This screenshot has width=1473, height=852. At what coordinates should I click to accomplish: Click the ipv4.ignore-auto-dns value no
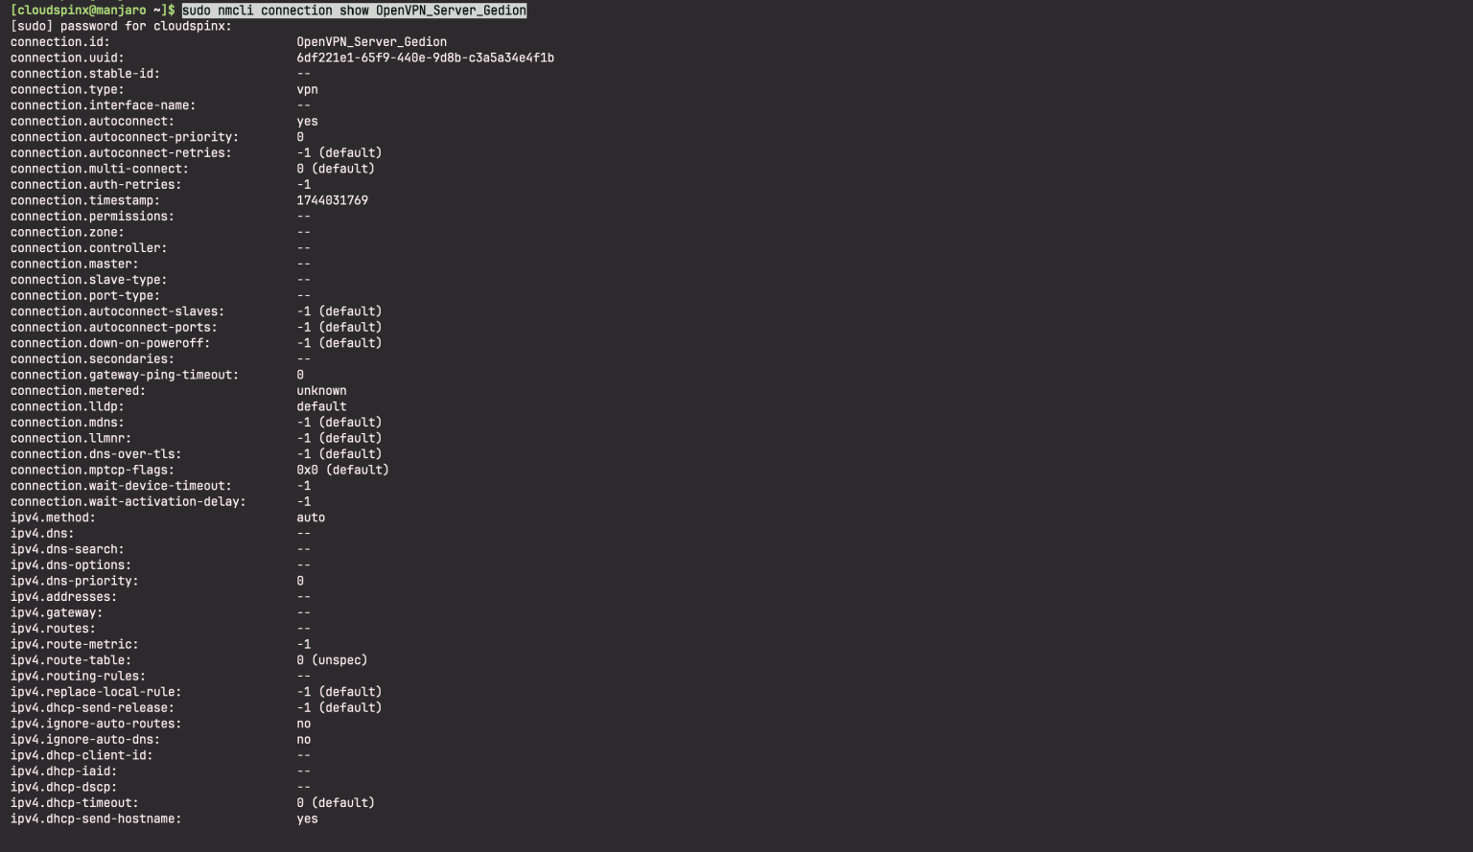pos(303,739)
